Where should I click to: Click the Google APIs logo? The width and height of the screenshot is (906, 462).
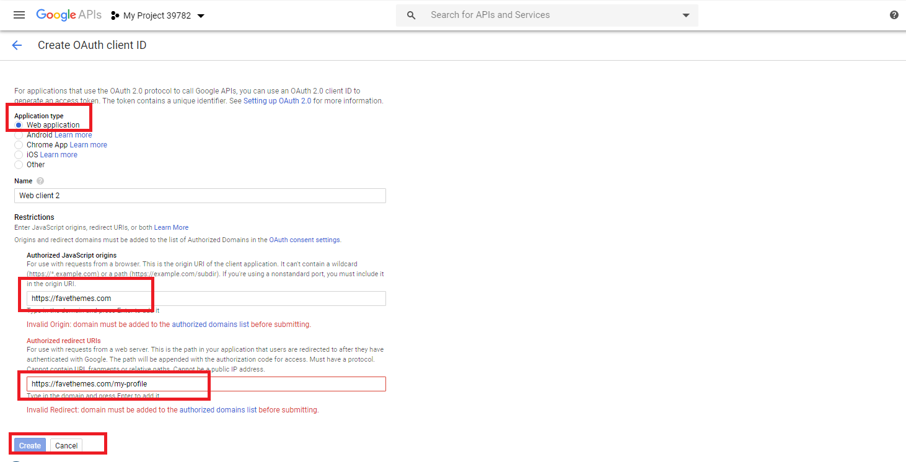click(x=68, y=15)
